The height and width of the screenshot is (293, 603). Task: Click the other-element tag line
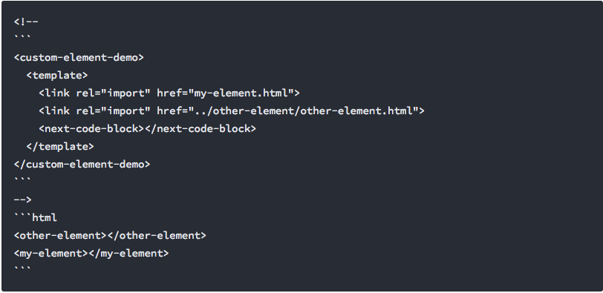point(110,235)
